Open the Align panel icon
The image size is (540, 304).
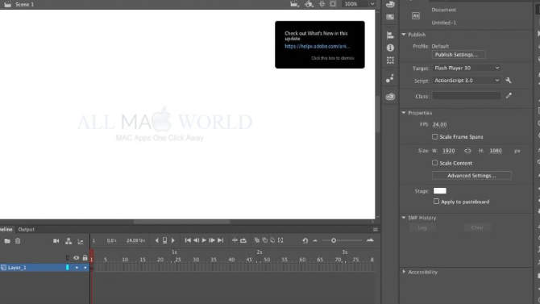390,35
